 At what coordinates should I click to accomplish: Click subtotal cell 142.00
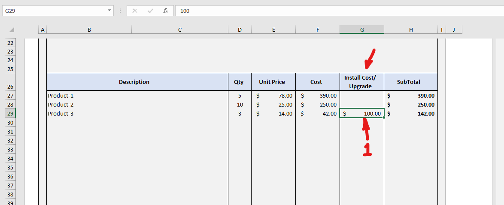(411, 113)
